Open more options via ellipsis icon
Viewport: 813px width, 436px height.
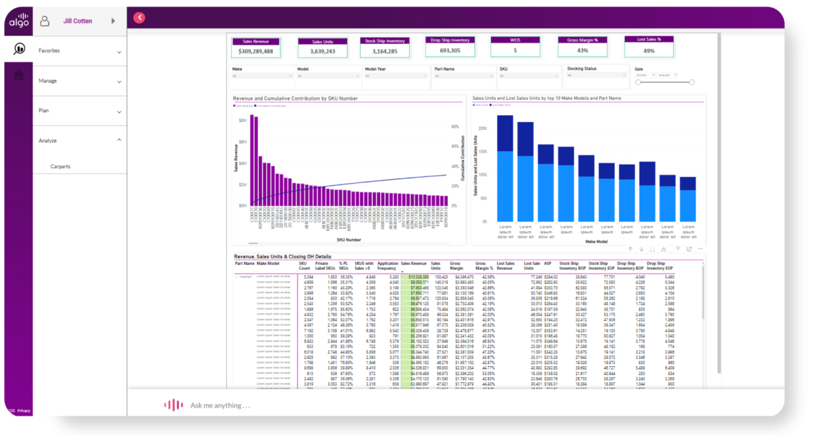tap(700, 249)
